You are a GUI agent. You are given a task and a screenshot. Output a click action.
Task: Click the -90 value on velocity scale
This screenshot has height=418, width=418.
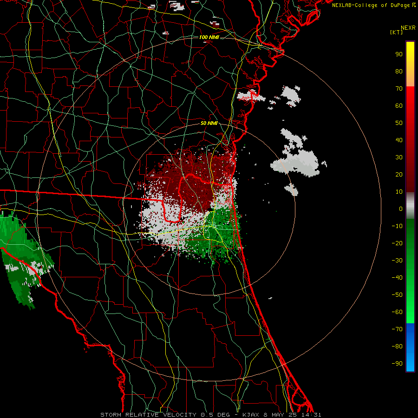click(397, 364)
